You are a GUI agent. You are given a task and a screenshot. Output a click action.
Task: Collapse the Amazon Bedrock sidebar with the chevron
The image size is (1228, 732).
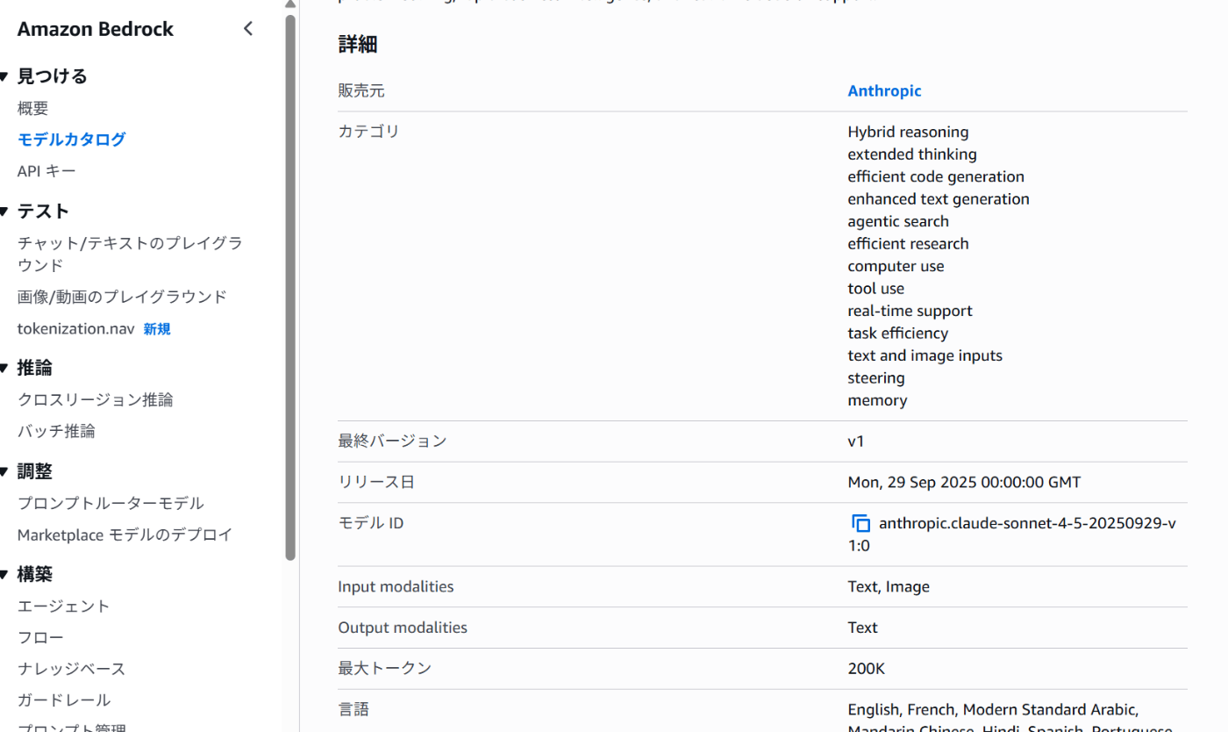click(248, 29)
